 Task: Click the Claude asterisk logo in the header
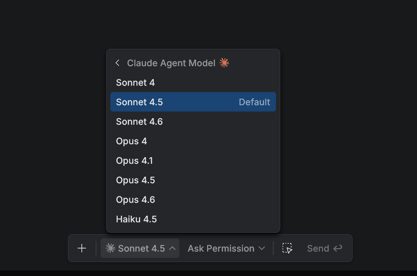(x=225, y=63)
